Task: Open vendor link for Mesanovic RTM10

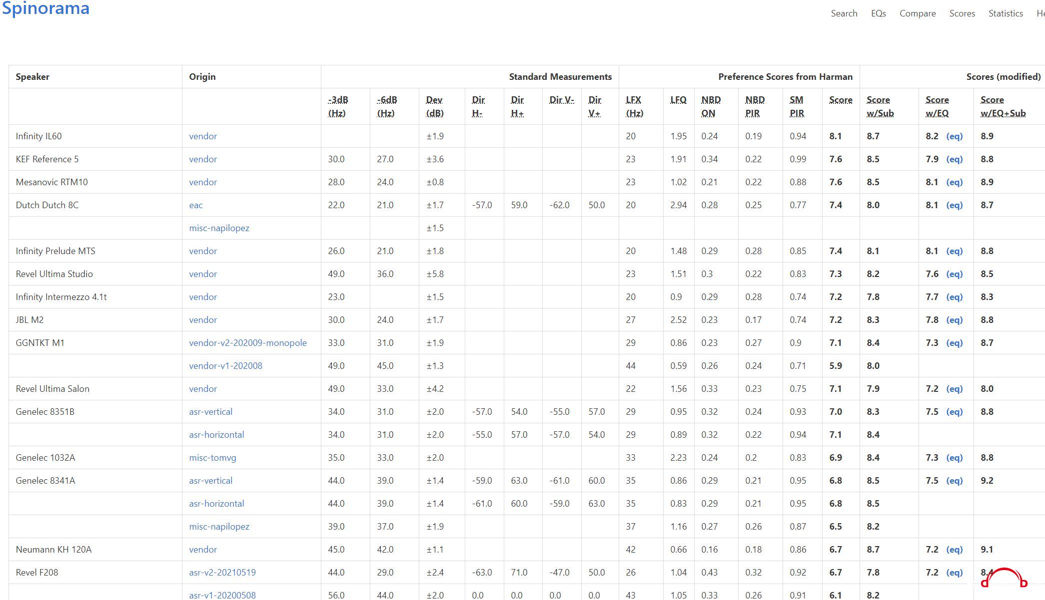Action: coord(203,182)
